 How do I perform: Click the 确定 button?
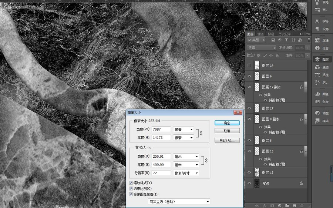click(227, 123)
